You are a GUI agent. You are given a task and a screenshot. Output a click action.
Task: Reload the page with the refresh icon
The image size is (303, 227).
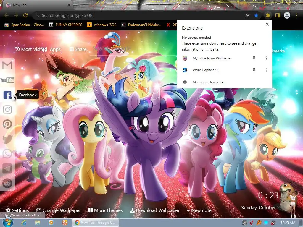pyautogui.click(x=25, y=15)
